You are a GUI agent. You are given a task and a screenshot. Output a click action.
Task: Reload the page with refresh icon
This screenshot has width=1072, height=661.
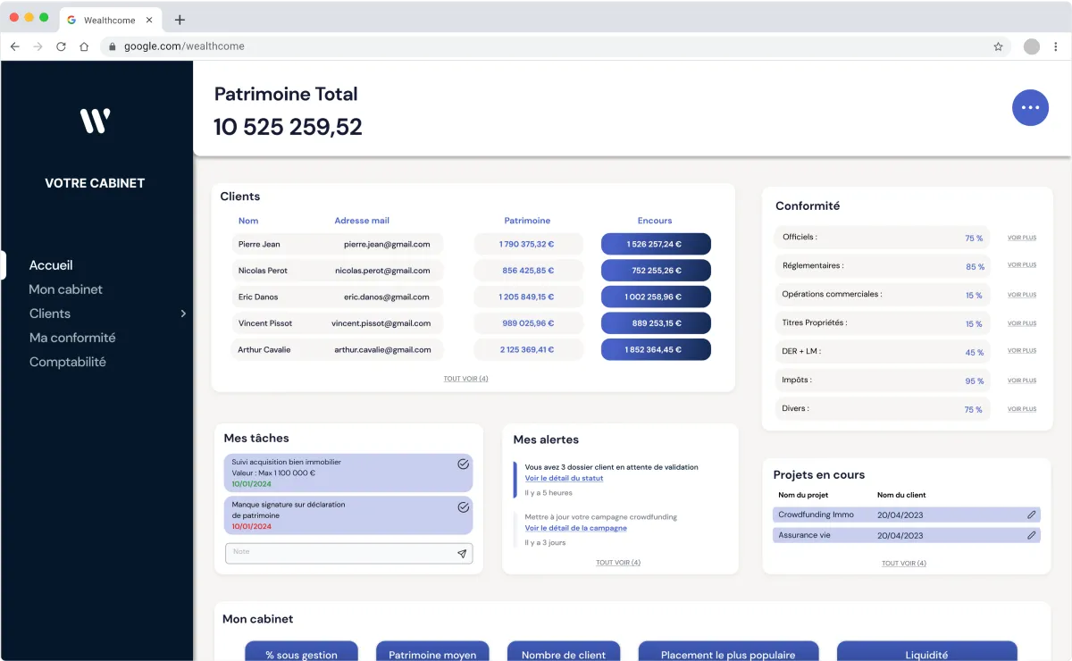click(61, 46)
